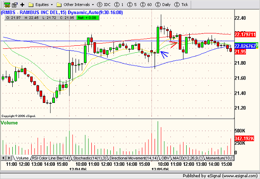The height and width of the screenshot is (179, 260).
Task: Click the 21.20 price axis label
Action: [x=240, y=108]
